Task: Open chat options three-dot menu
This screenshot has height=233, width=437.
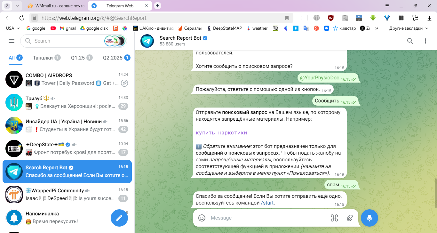Action: [x=425, y=41]
